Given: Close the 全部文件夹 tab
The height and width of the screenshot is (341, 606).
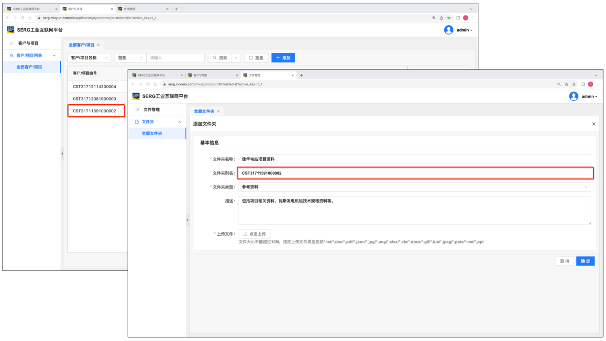Looking at the screenshot, I should click(219, 111).
